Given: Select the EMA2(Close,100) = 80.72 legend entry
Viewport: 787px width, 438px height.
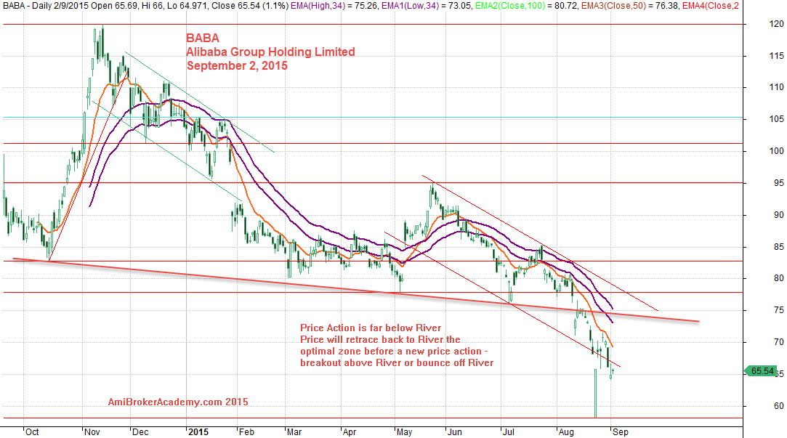Looking at the screenshot, I should point(527,6).
